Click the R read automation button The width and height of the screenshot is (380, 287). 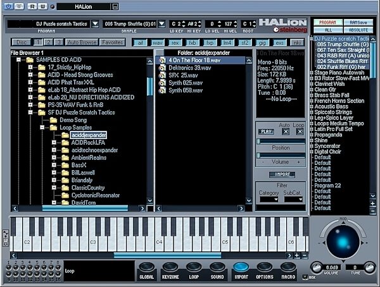tap(32, 6)
